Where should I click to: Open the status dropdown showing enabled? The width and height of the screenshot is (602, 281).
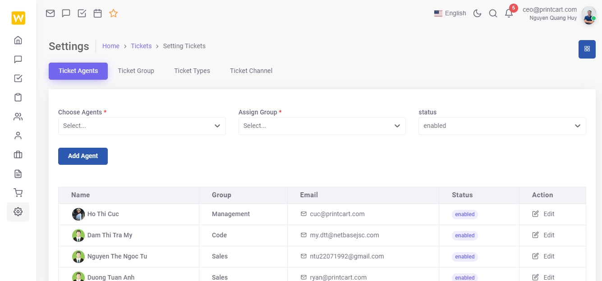[502, 126]
